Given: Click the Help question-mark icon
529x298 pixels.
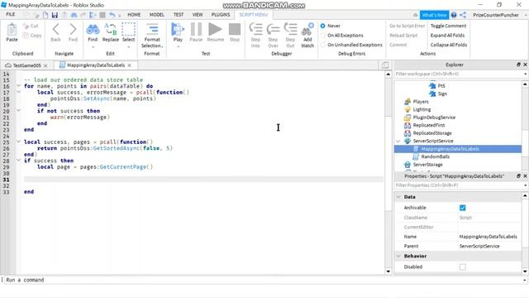Looking at the screenshot, I should [454, 15].
